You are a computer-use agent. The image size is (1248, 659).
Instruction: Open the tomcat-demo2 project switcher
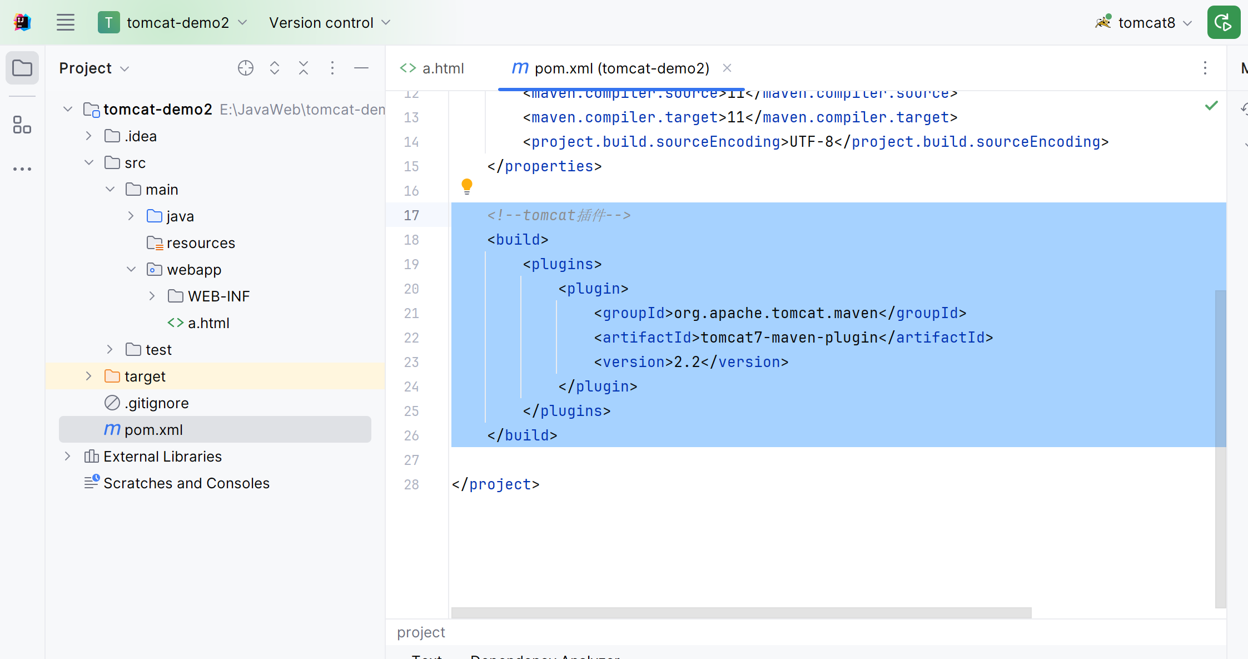coord(172,23)
